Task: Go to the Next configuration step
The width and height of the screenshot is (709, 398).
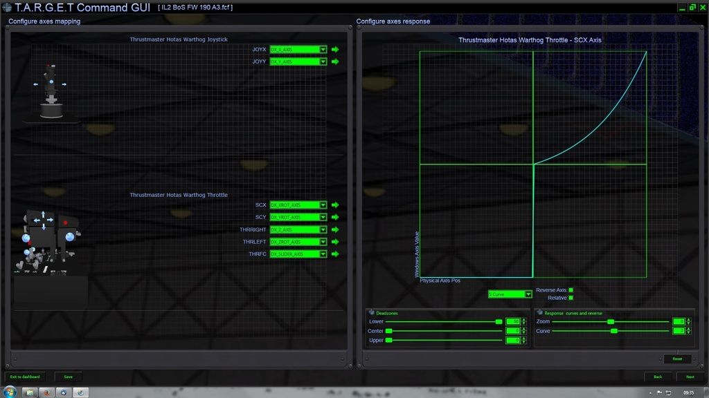Action: coord(690,377)
